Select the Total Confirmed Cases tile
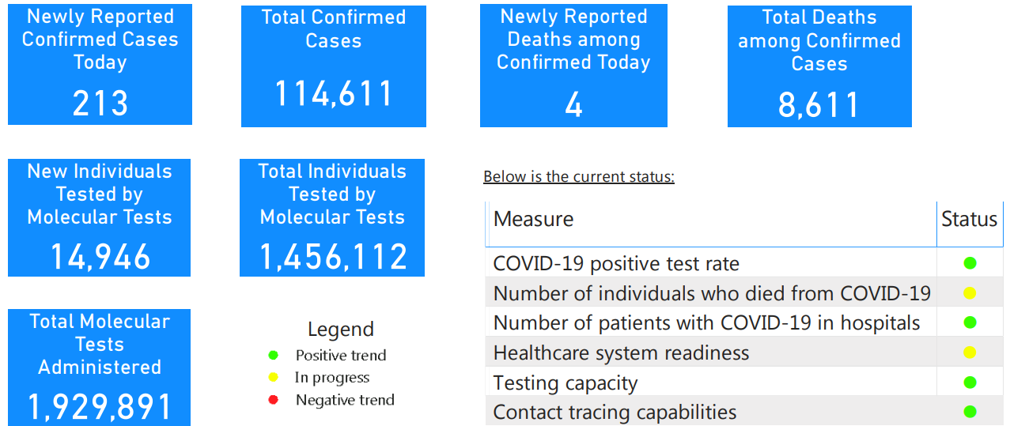The width and height of the screenshot is (1010, 426). point(334,66)
